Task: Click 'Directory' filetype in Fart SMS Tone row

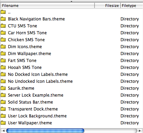Action: coord(130,61)
